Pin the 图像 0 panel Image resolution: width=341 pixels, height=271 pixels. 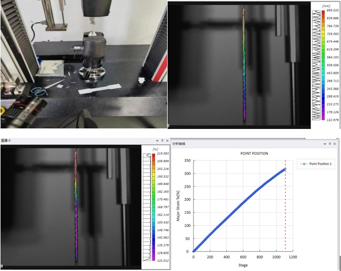[162, 141]
